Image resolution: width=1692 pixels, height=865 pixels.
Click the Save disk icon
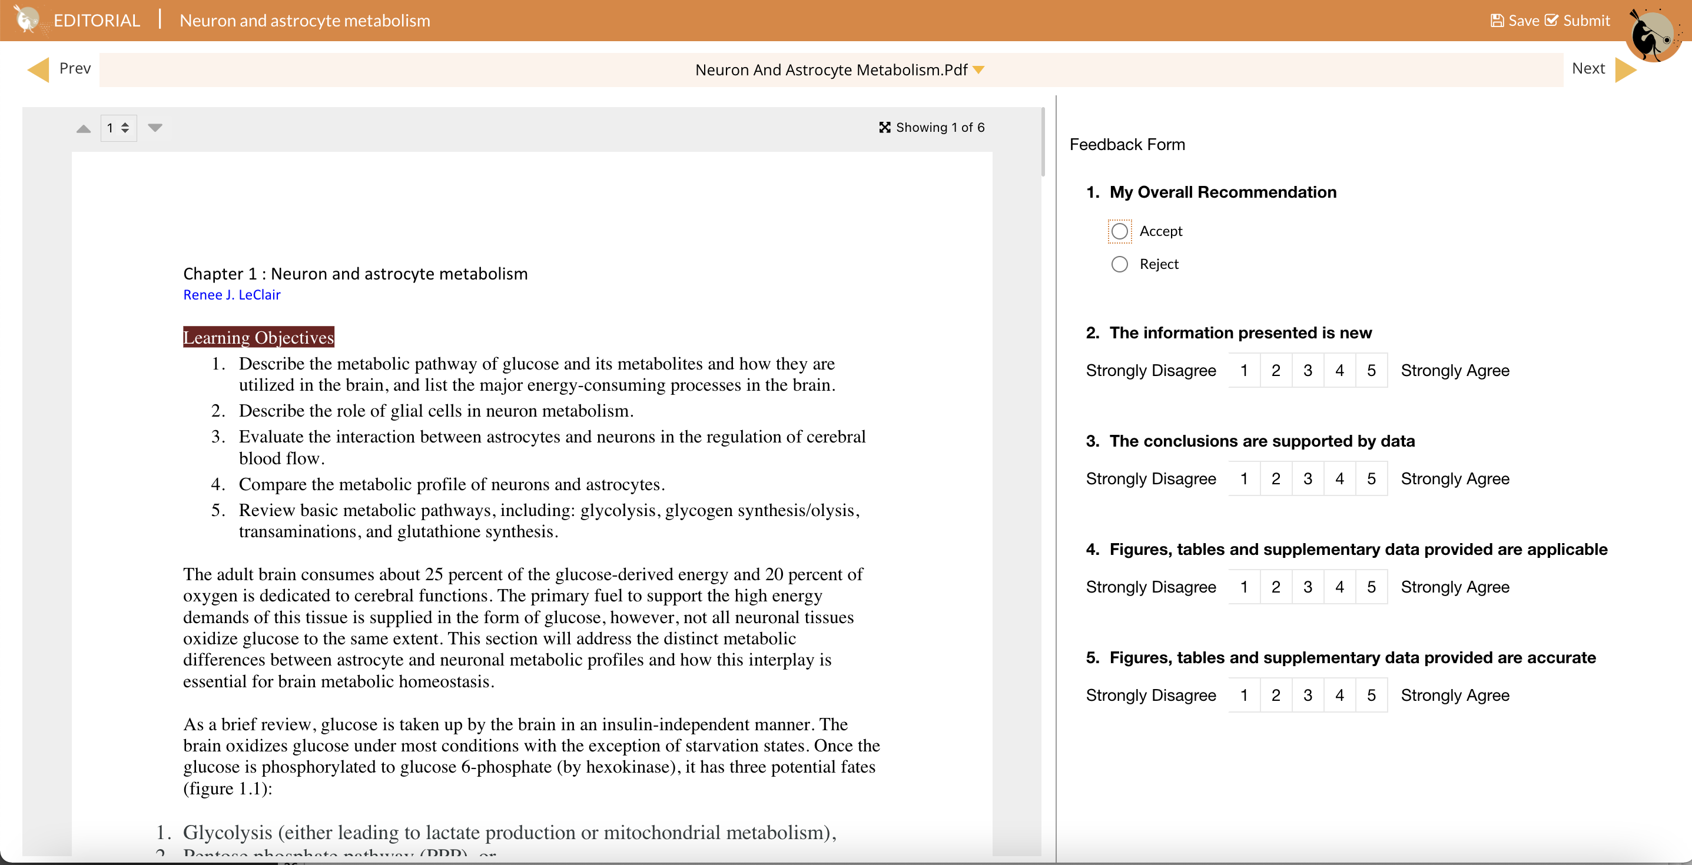point(1497,21)
